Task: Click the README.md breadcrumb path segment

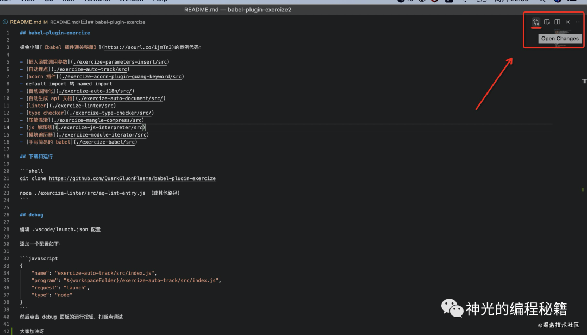Action: pos(64,22)
